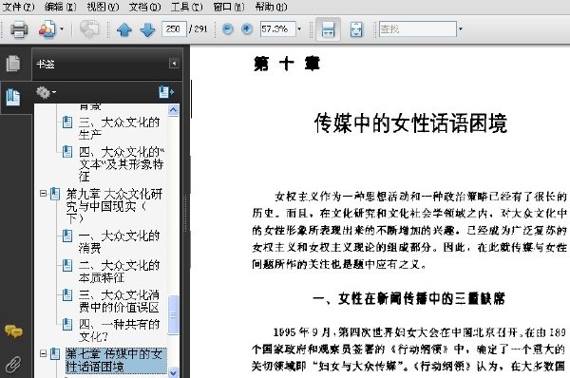This screenshot has height=378, width=570.
Task: Click bookmark icon beside 三、大众文化消费中的价值误区
Action: (67, 294)
